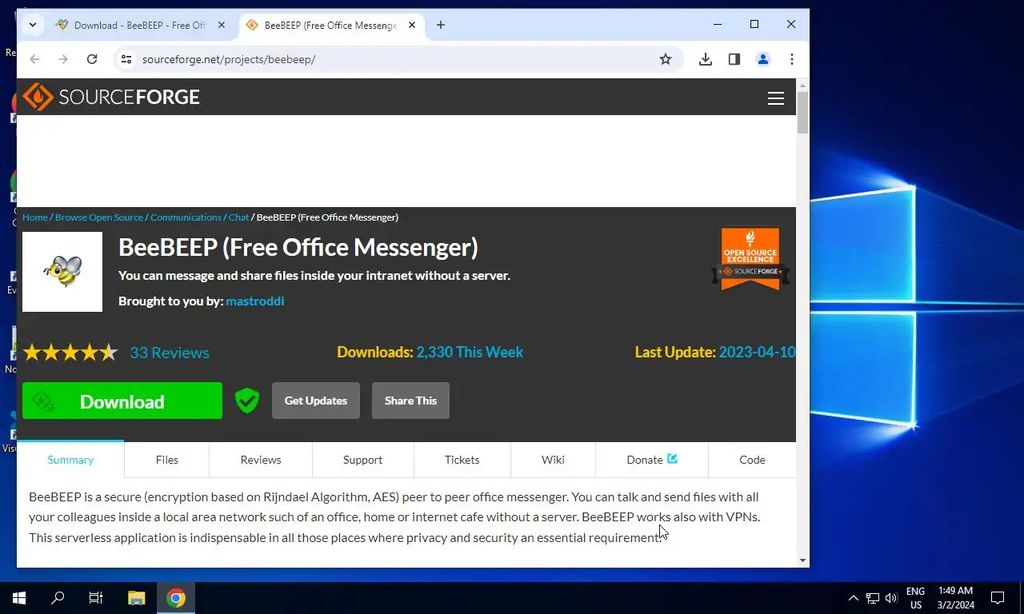Screen dimensions: 1024x614
Task: Open the Tickets tab
Action: (462, 460)
